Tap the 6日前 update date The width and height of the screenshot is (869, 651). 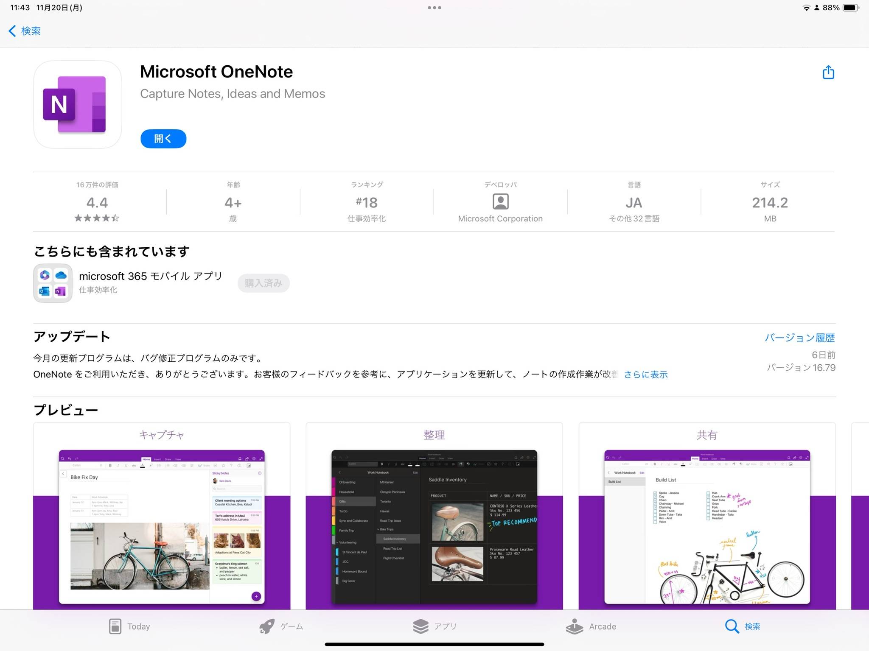click(x=824, y=355)
